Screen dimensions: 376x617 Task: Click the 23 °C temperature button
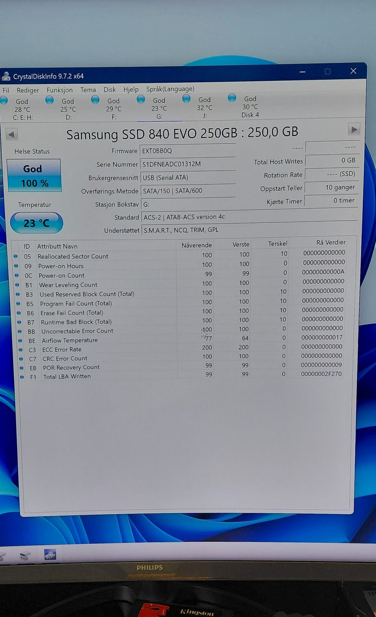(x=36, y=223)
